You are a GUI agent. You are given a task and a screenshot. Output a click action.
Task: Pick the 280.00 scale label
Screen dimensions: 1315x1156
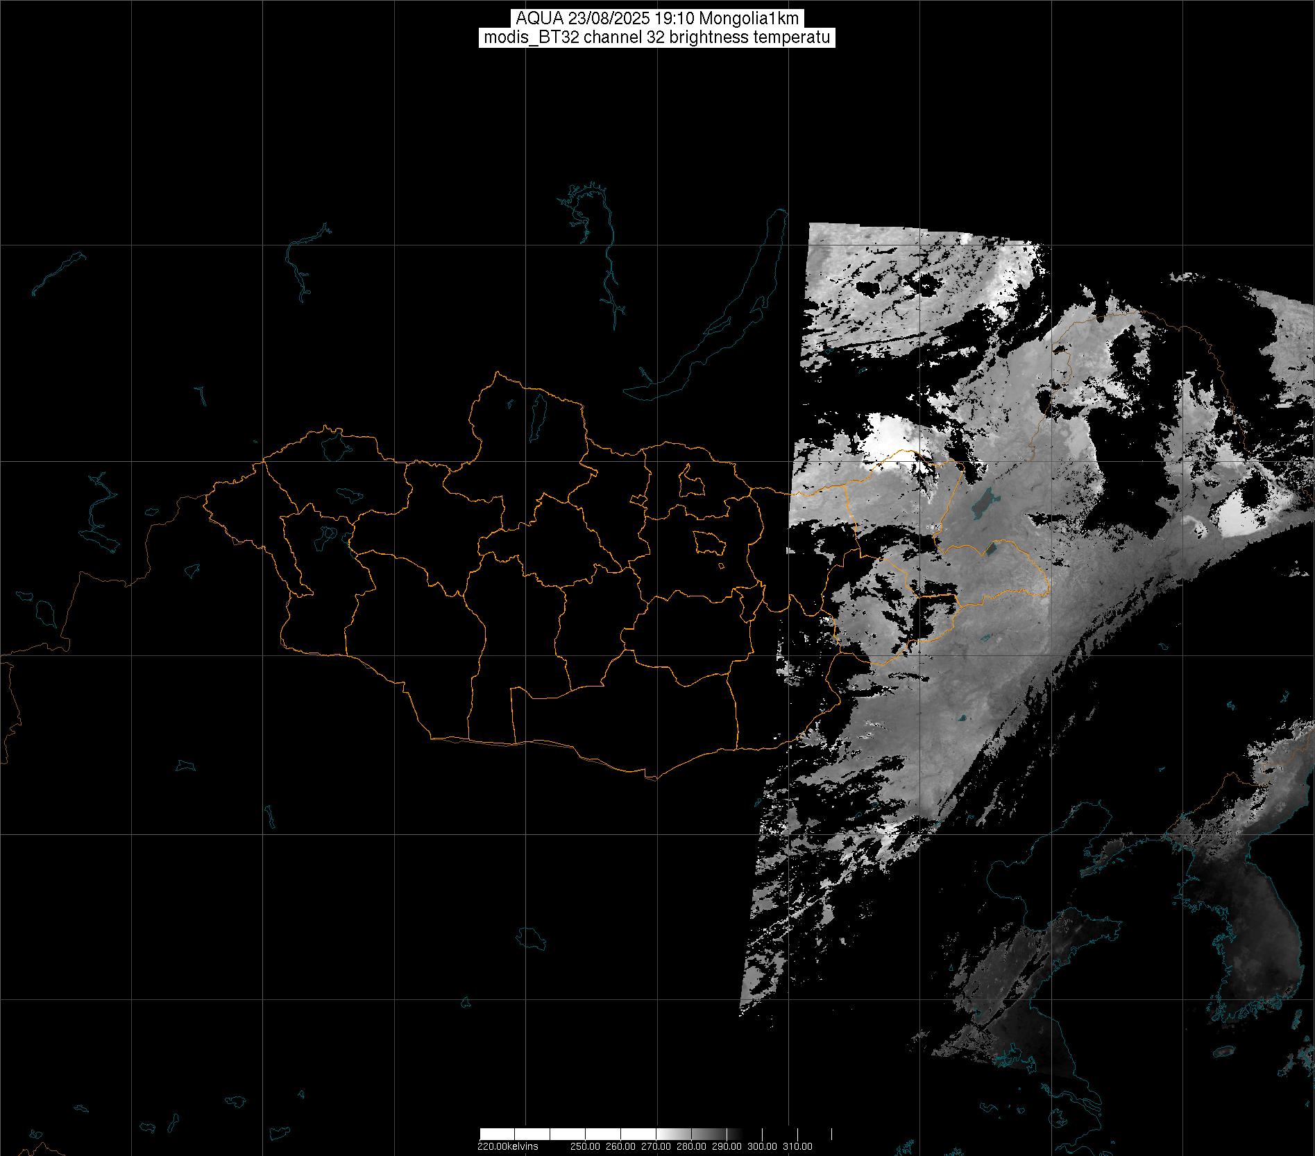(692, 1146)
